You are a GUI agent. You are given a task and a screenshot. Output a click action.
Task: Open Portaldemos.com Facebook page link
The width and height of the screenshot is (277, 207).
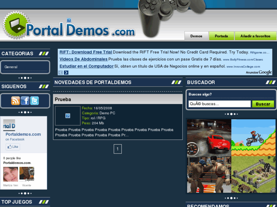(23, 134)
